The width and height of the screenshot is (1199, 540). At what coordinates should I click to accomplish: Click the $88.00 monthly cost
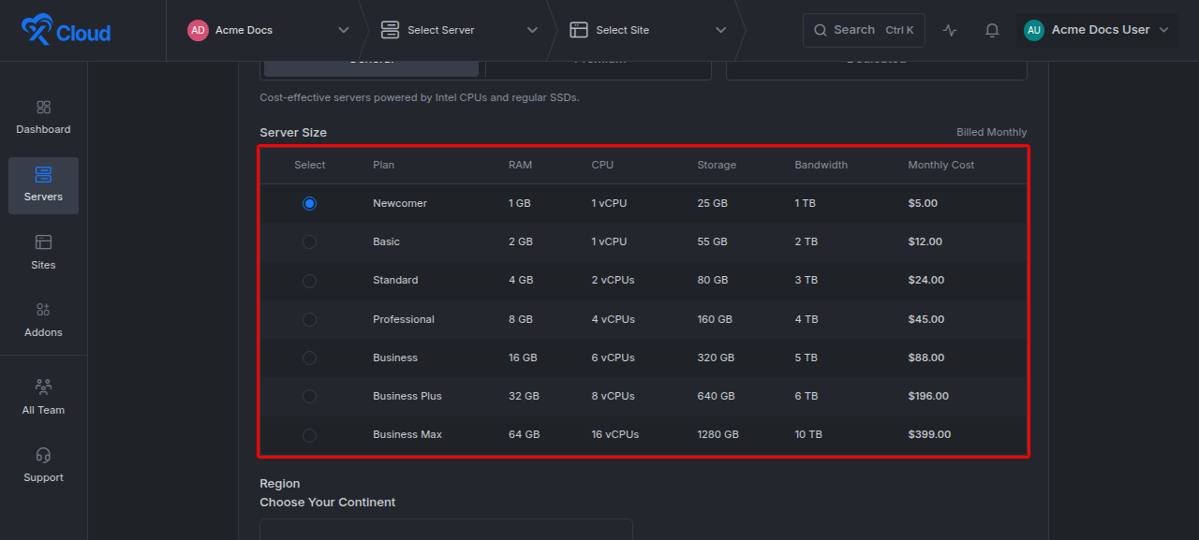[926, 358]
